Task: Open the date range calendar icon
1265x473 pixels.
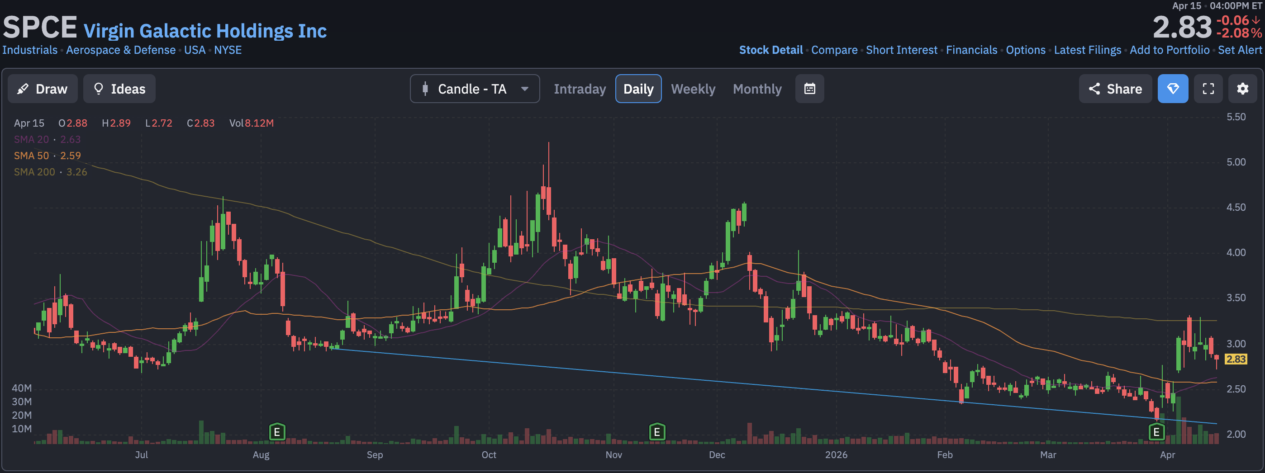Action: coord(810,89)
